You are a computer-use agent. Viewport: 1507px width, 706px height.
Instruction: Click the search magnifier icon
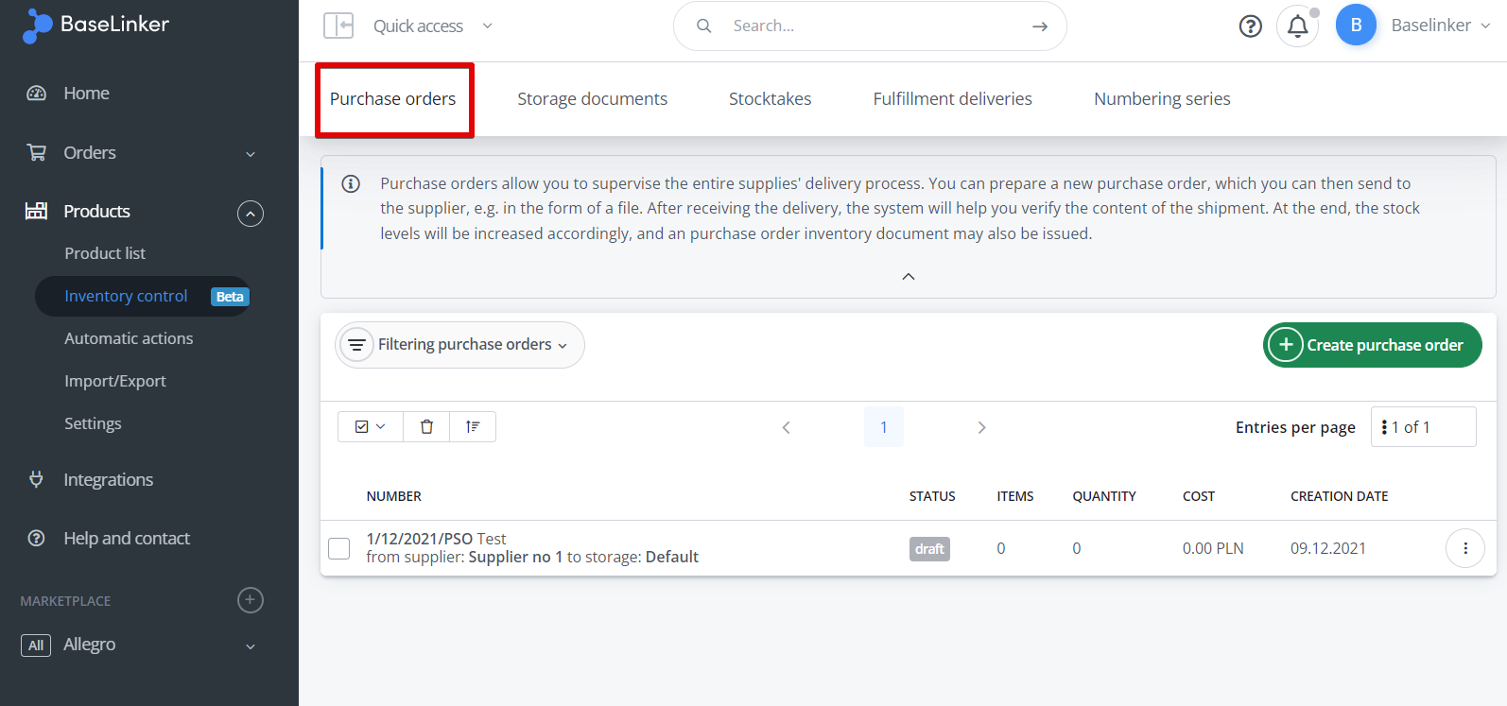pyautogui.click(x=704, y=26)
